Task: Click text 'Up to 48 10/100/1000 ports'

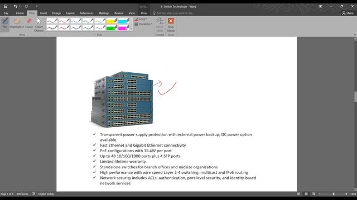Action: [x=126, y=156]
